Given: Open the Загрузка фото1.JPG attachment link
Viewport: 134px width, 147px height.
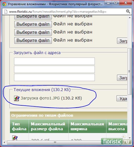Looking at the screenshot, I should point(40,98).
